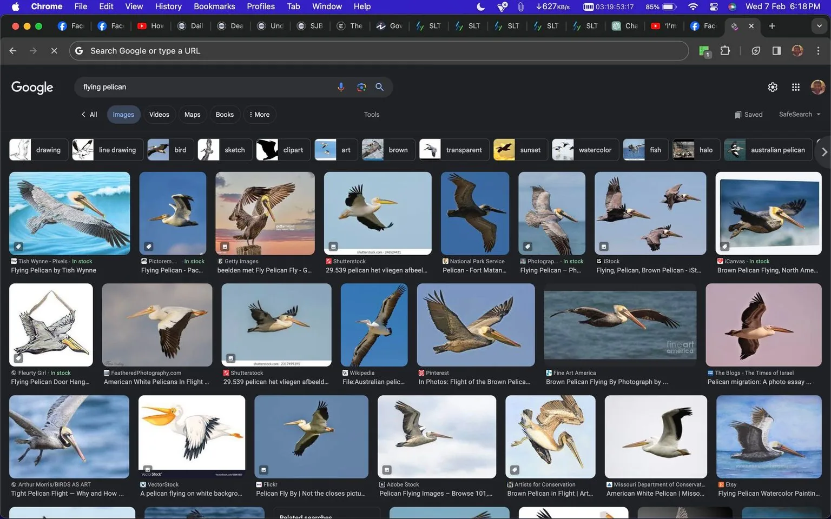The width and height of the screenshot is (831, 519).
Task: Run the search with the magnifying glass icon
Action: tap(379, 86)
